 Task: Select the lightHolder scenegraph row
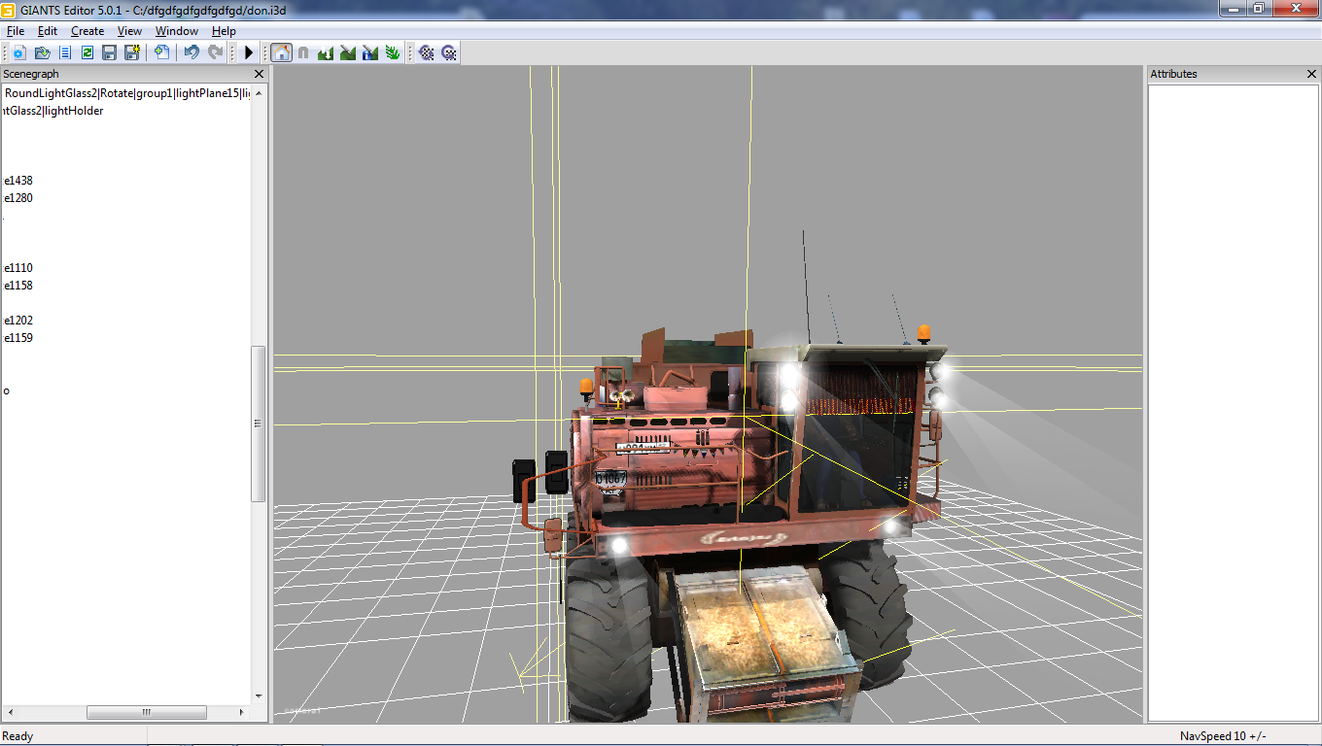pyautogui.click(x=52, y=111)
